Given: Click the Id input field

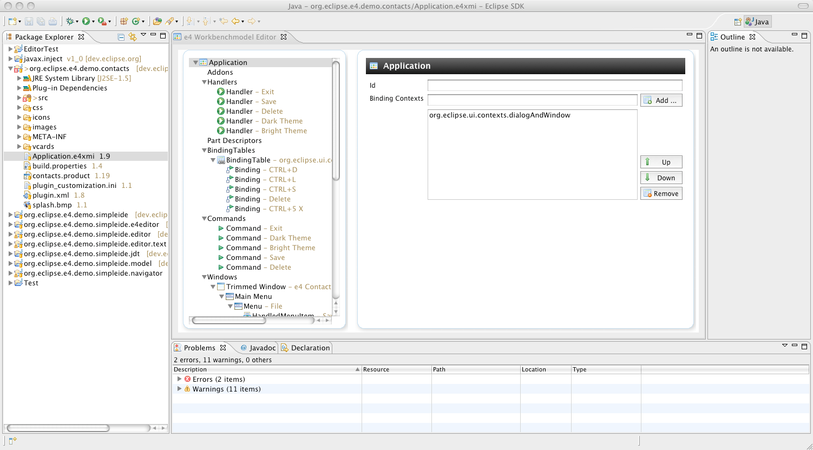Looking at the screenshot, I should (x=555, y=86).
